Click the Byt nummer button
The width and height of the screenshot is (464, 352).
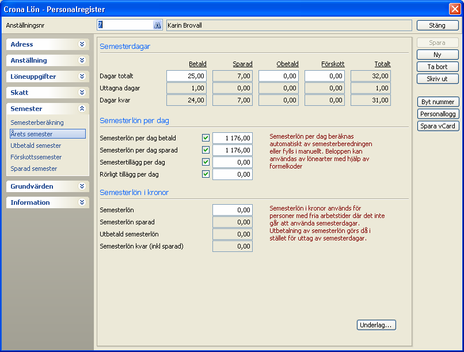438,102
